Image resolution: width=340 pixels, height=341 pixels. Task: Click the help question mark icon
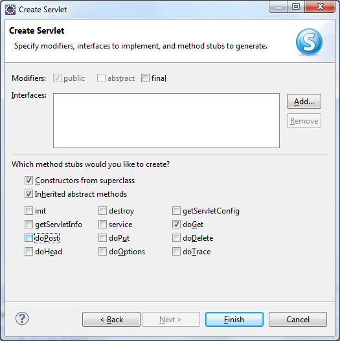click(22, 318)
